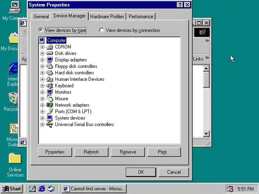Open the Performance tab

(141, 17)
